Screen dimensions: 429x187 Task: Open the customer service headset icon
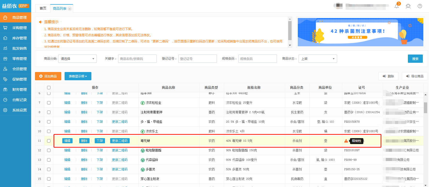tap(408, 6)
